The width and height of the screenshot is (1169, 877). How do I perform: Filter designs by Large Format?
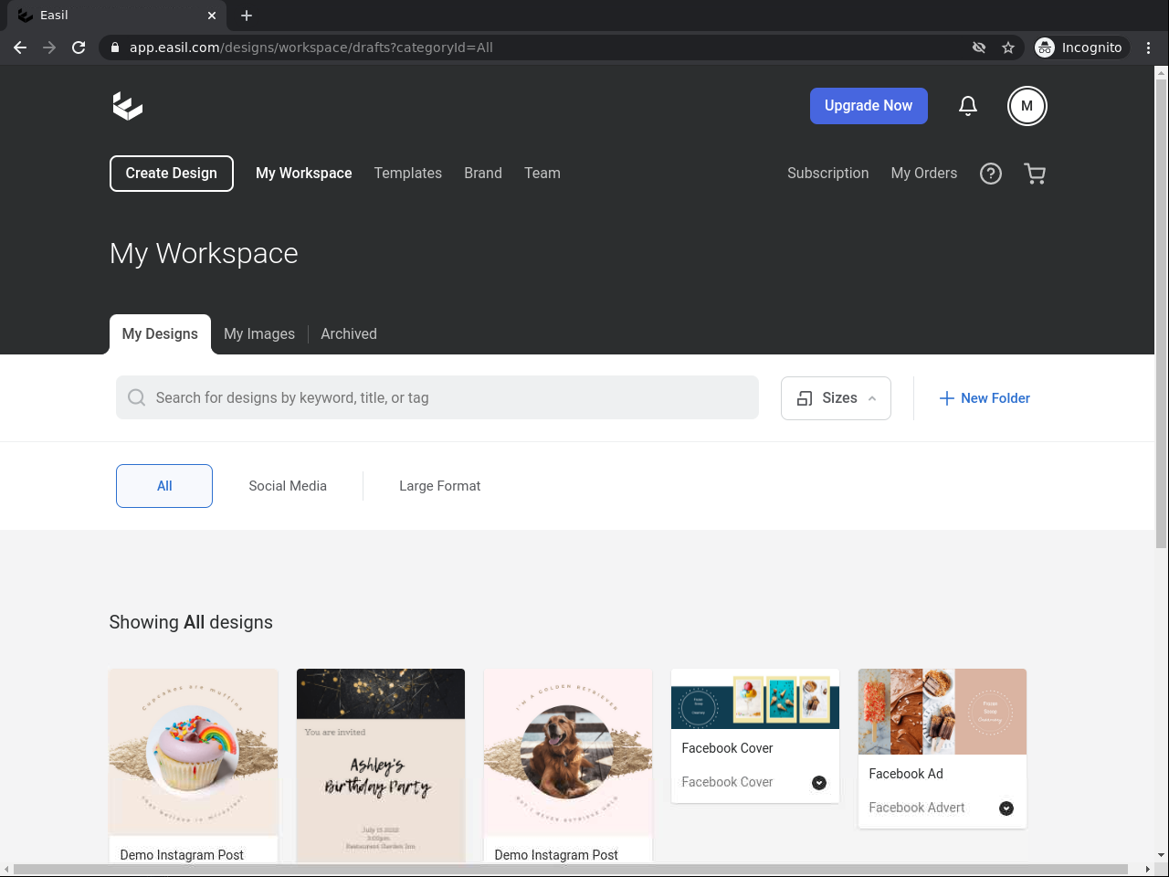coord(440,486)
